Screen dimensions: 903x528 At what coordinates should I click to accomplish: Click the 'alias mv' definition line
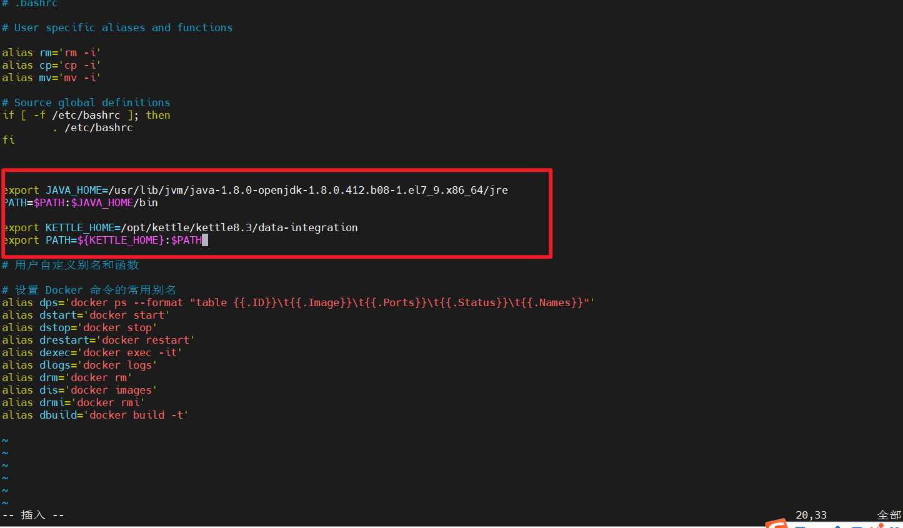click(50, 77)
